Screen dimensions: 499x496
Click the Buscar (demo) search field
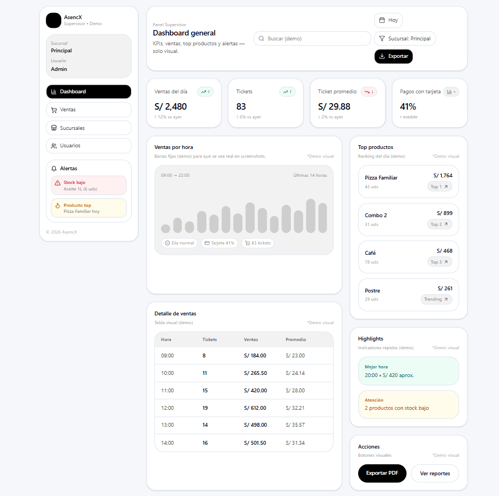(x=312, y=39)
